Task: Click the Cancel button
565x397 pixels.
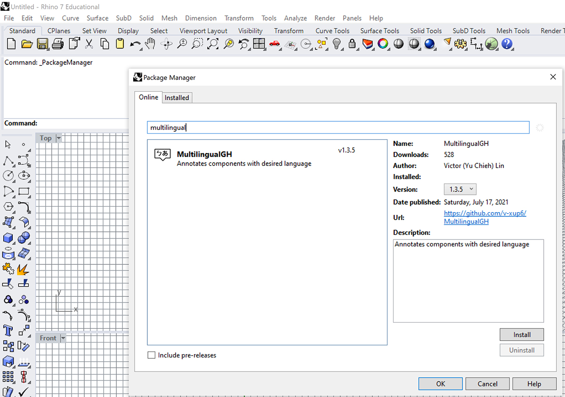Action: 487,383
